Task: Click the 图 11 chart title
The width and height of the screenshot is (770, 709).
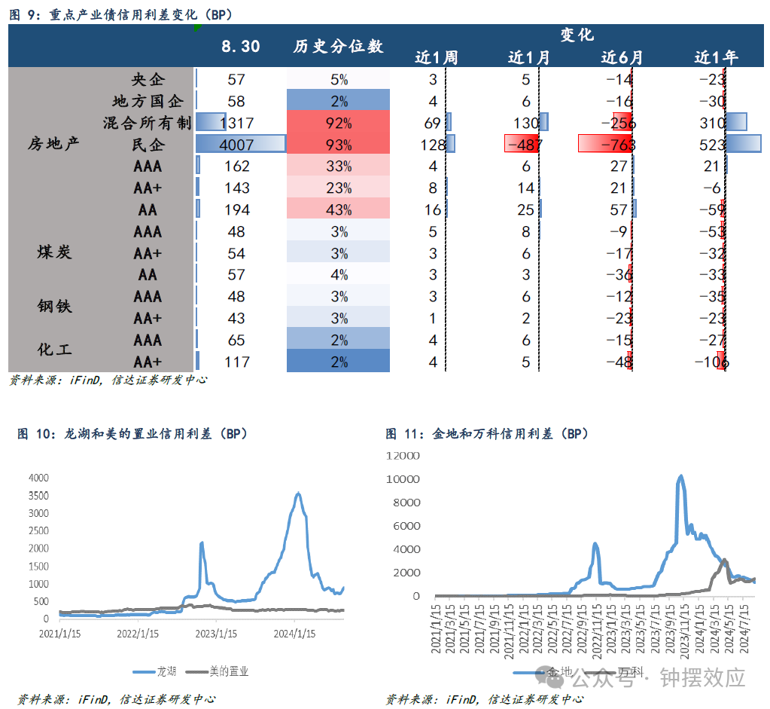Action: coord(487,434)
